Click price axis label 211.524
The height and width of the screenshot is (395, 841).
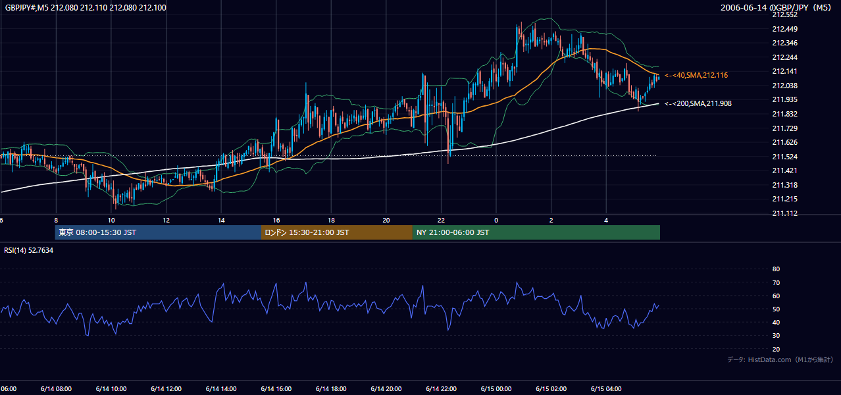click(x=784, y=157)
